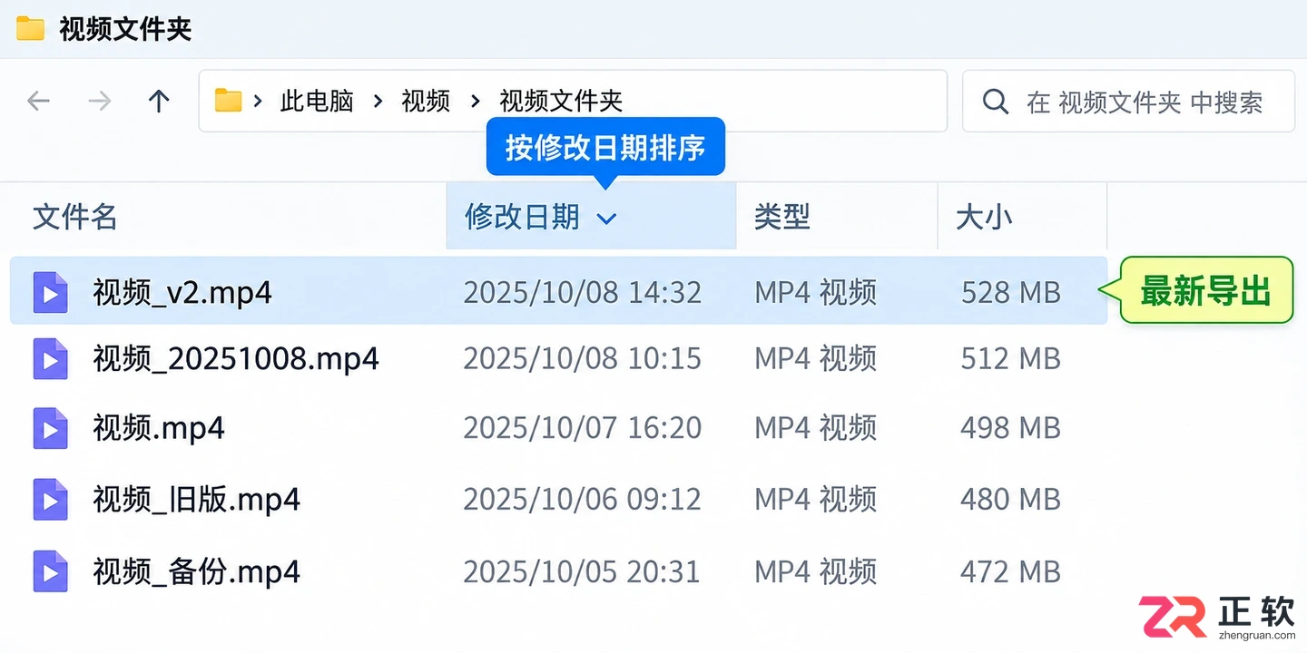This screenshot has height=653, width=1307.
Task: Open the 视频 breadcrumb segment
Action: coord(426,101)
